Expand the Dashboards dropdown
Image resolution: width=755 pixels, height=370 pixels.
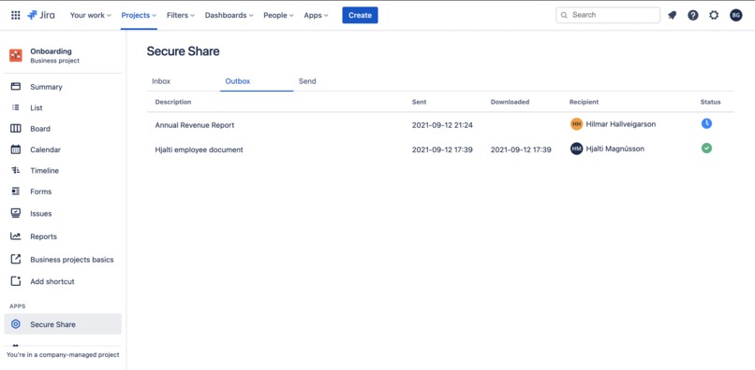pos(229,15)
